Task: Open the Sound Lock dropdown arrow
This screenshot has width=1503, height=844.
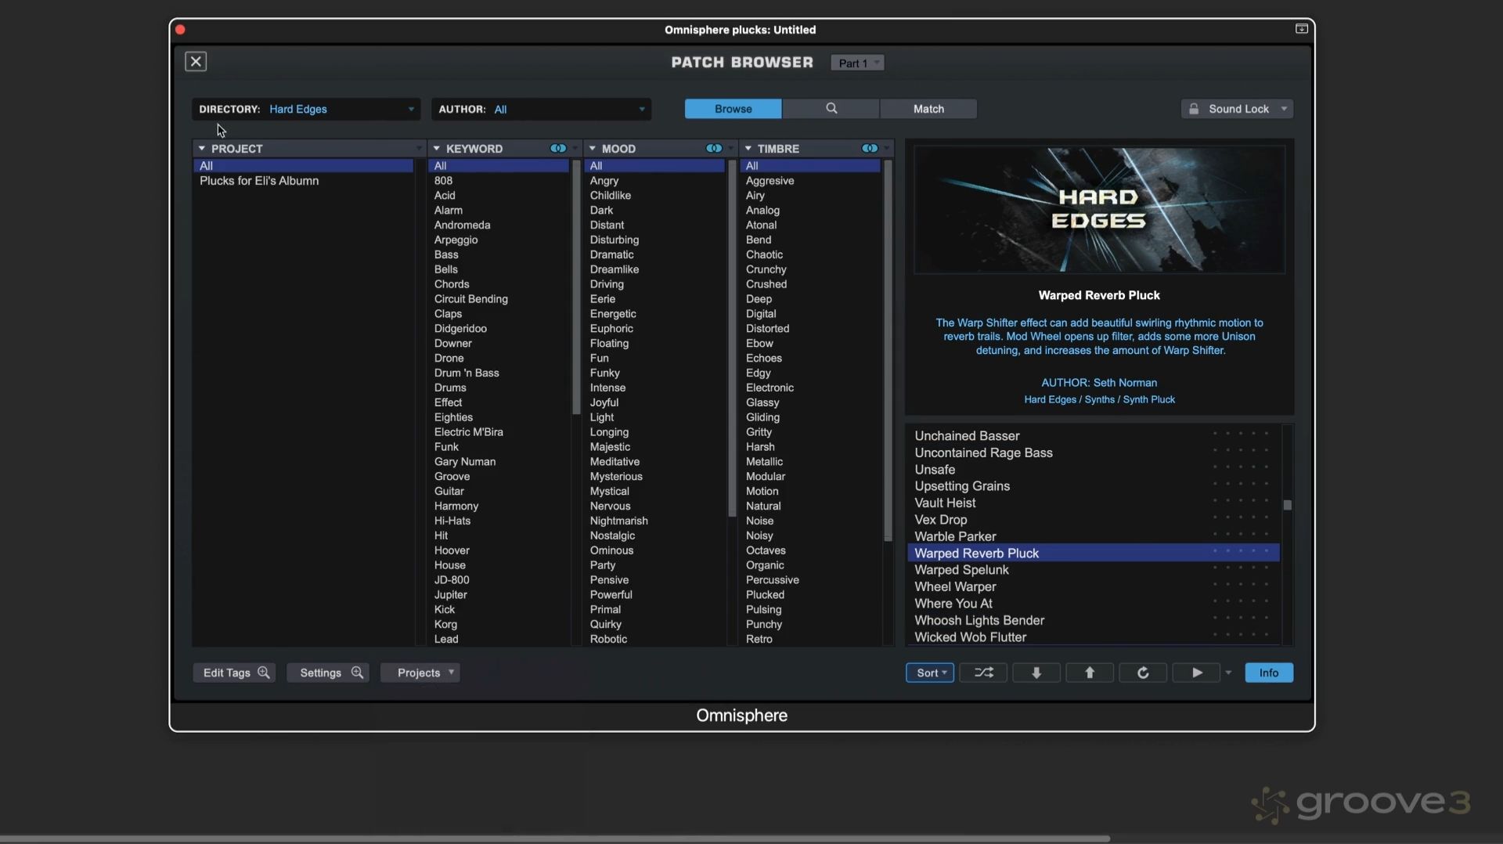Action: (1284, 109)
